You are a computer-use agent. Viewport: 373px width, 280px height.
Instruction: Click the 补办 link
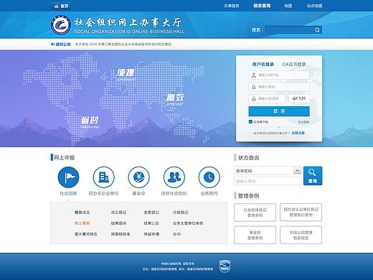click(176, 234)
